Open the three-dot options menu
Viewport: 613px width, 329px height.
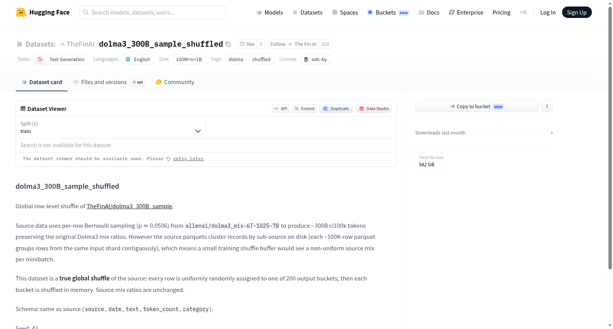(547, 106)
